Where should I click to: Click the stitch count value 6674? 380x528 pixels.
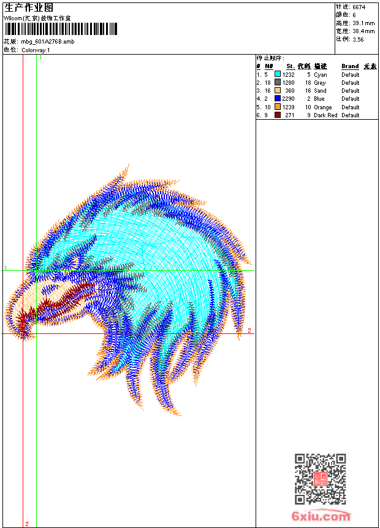coord(359,7)
